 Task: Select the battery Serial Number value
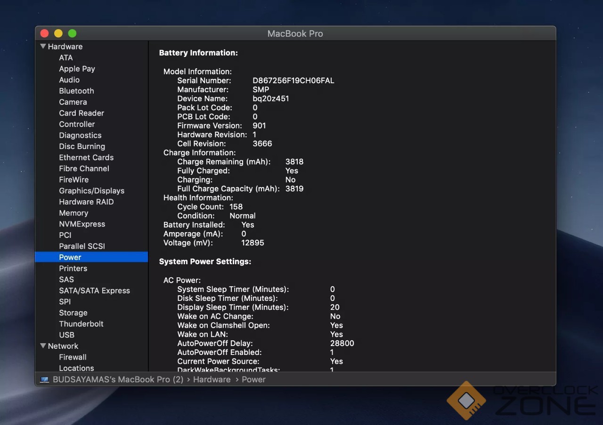point(293,80)
